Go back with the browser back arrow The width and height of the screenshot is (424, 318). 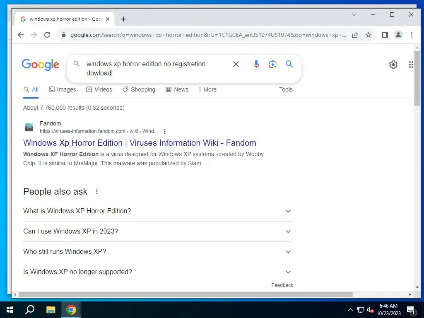21,35
